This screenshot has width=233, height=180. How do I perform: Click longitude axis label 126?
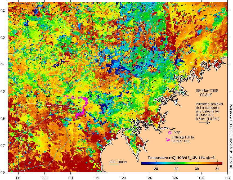point(201,178)
